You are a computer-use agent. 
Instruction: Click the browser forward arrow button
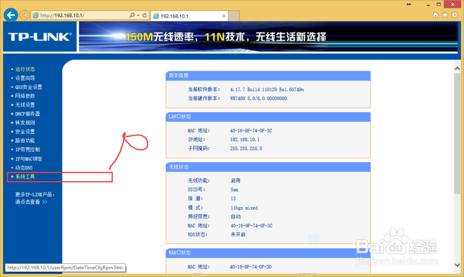[25, 15]
